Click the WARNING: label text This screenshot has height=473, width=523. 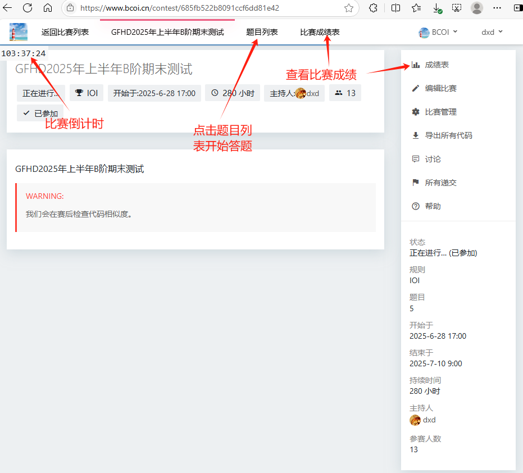[x=45, y=196]
